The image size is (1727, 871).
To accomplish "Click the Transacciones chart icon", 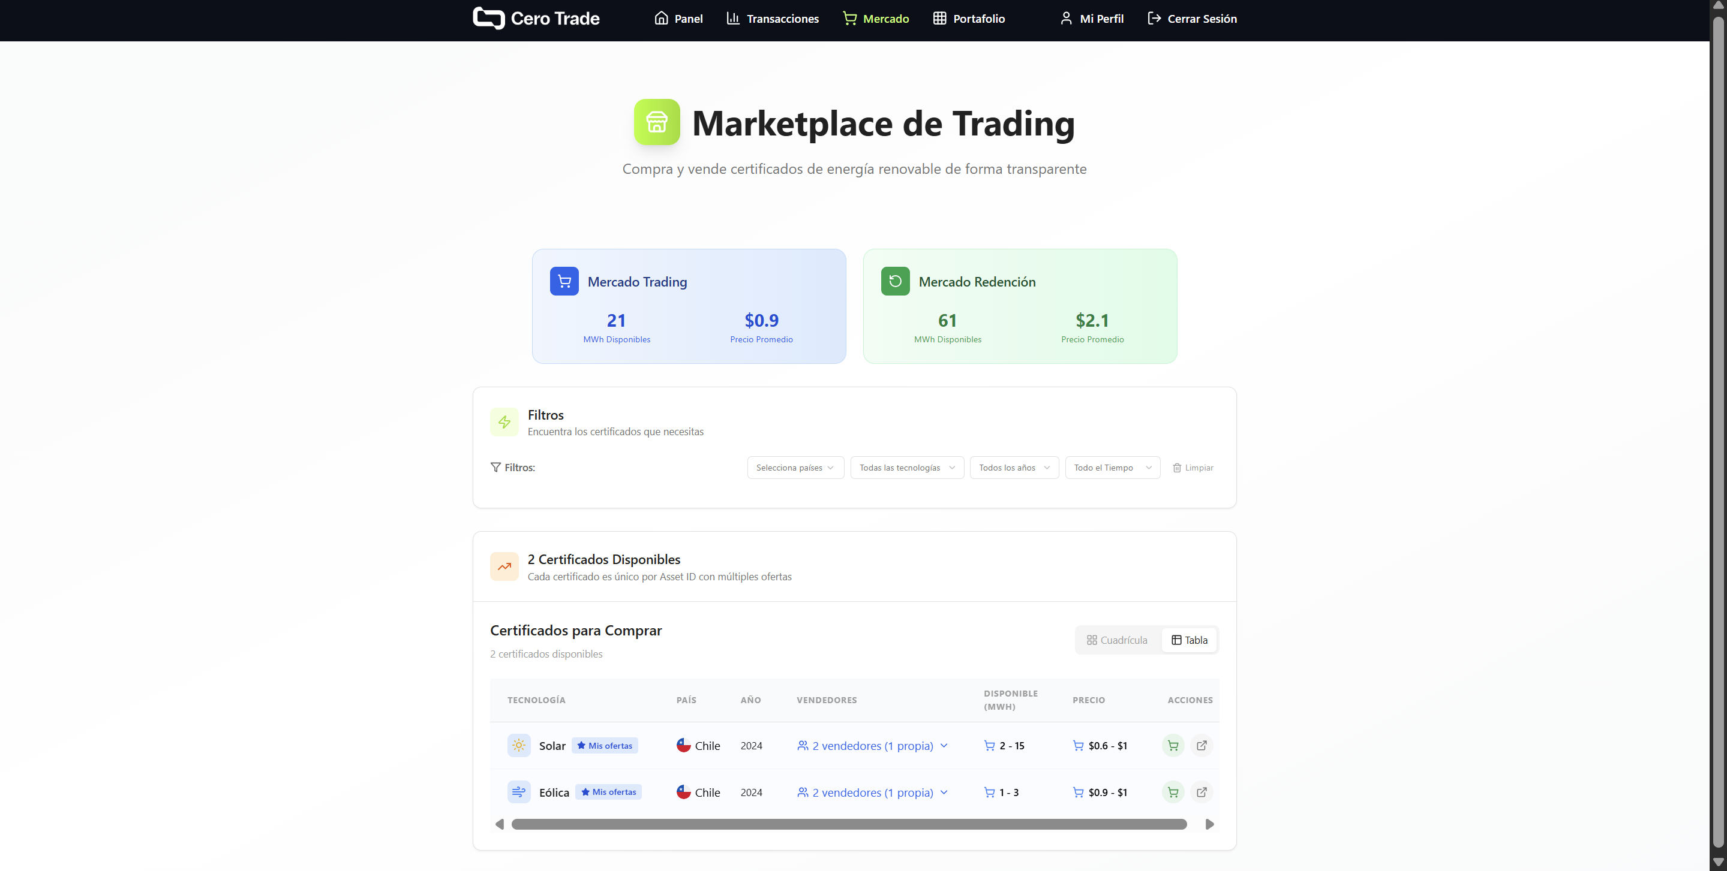I will (733, 18).
